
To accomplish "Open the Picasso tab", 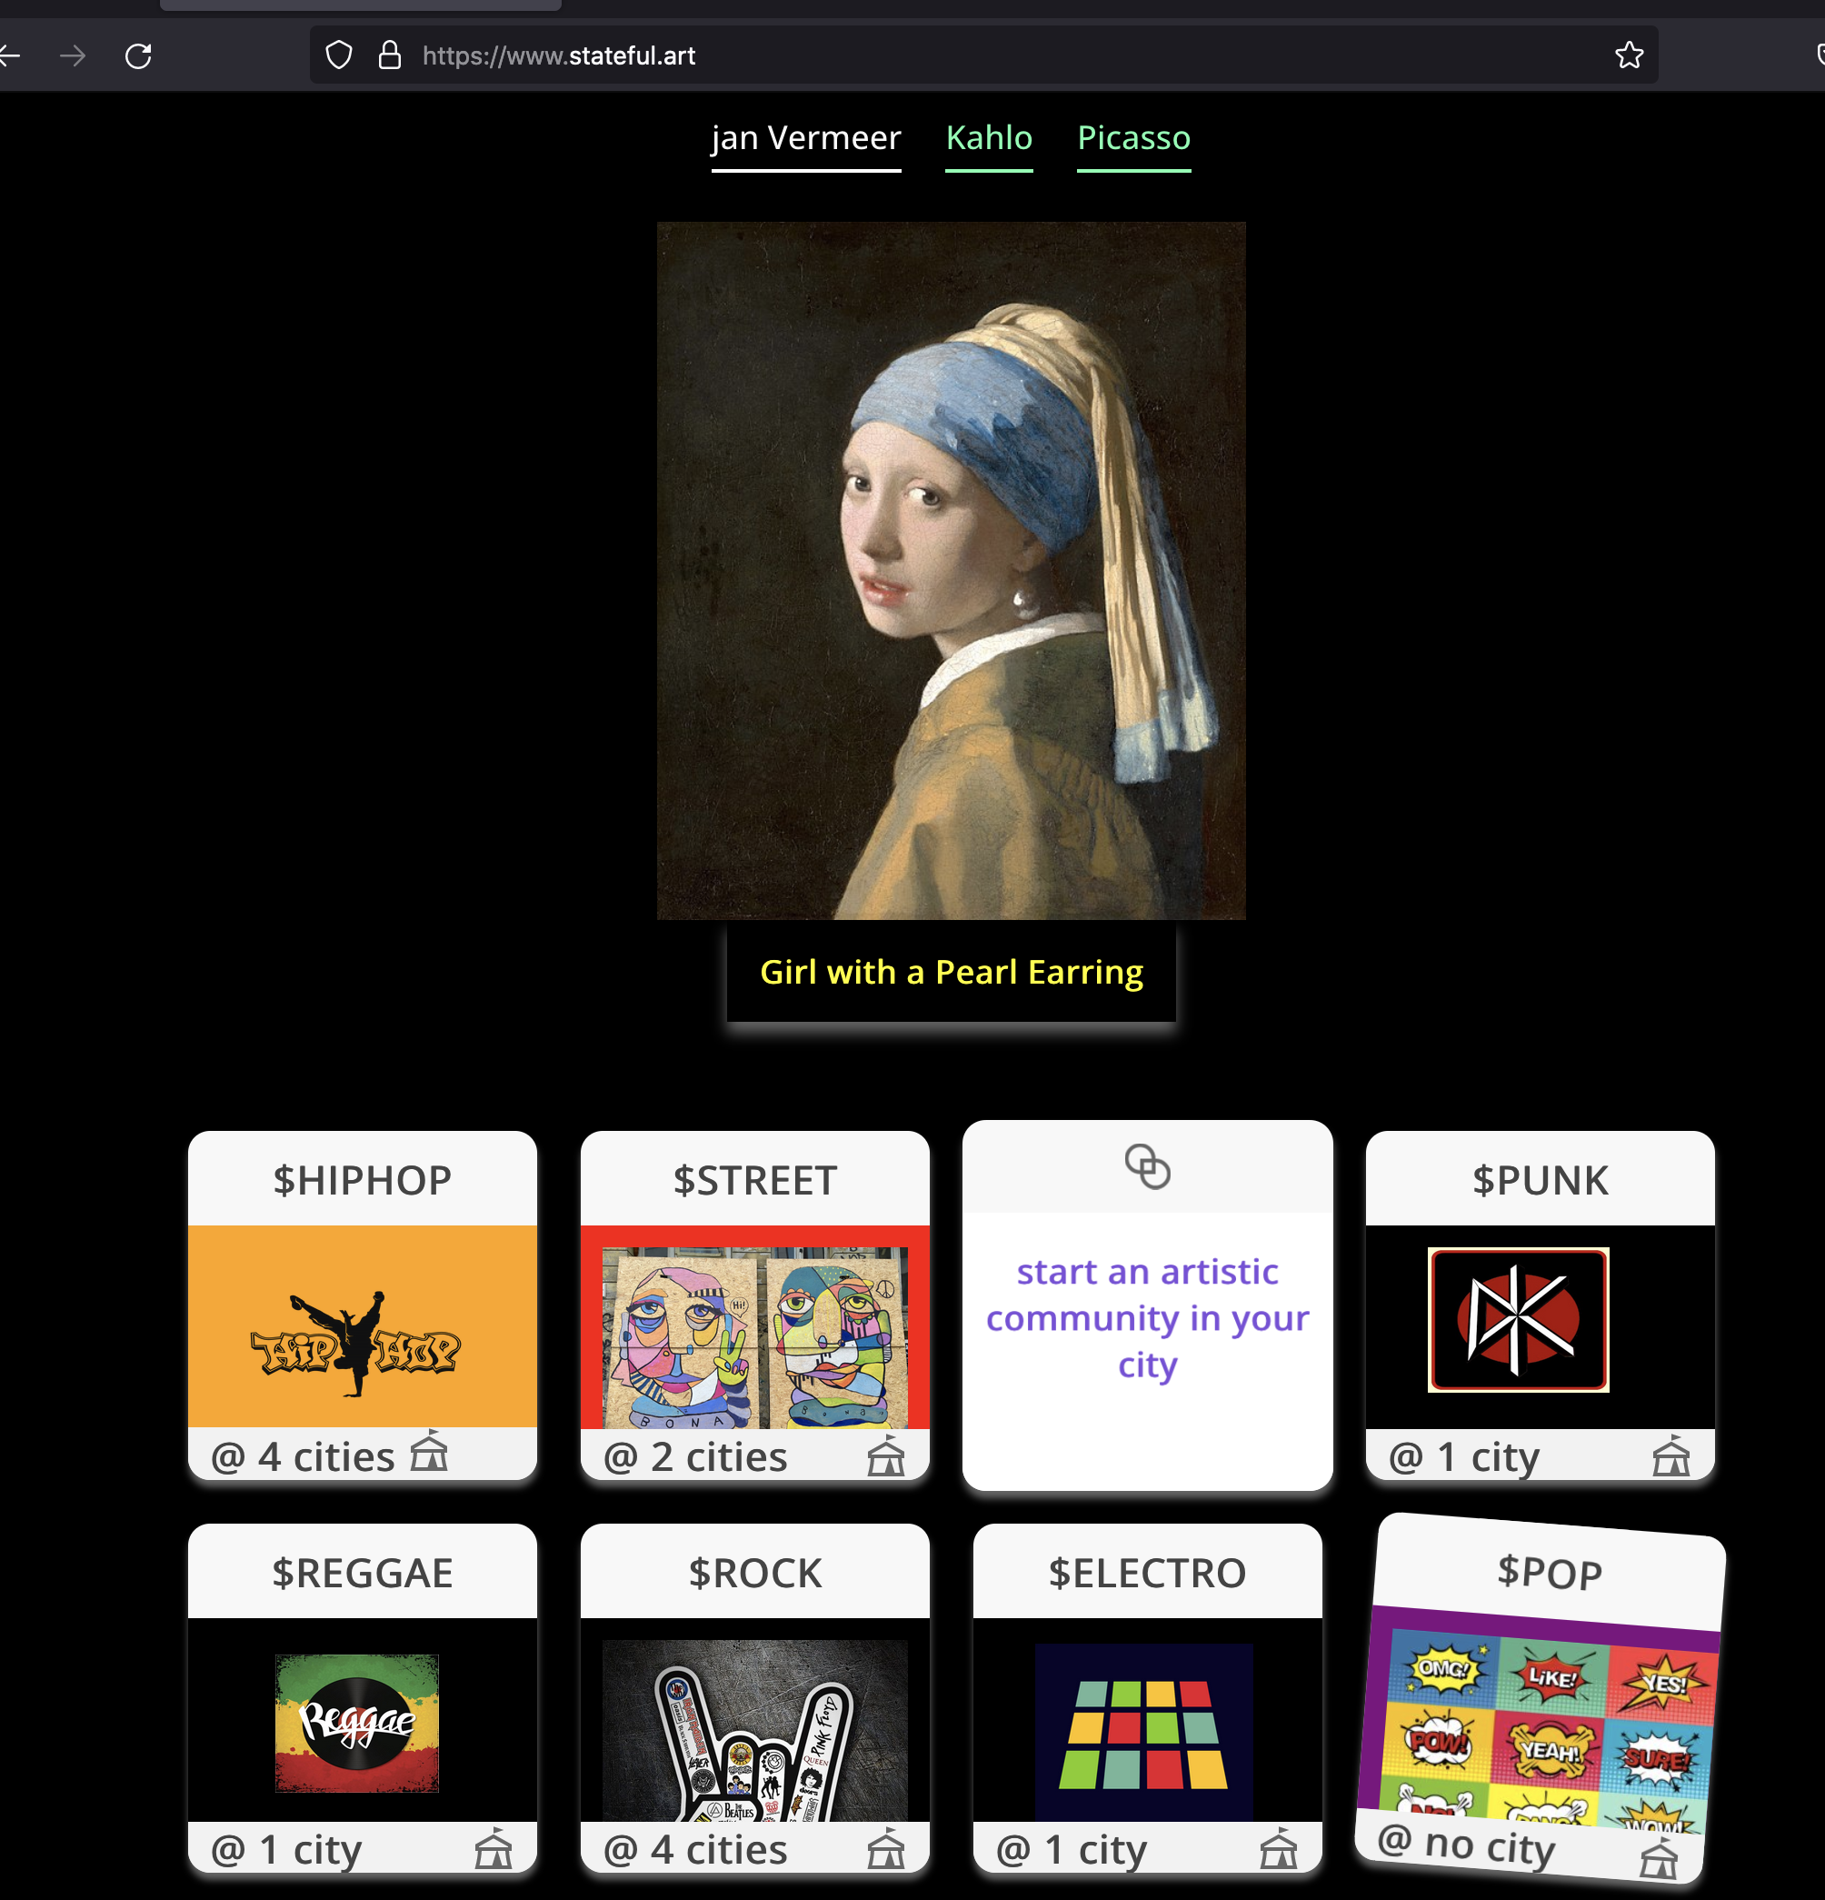I will click(x=1134, y=138).
